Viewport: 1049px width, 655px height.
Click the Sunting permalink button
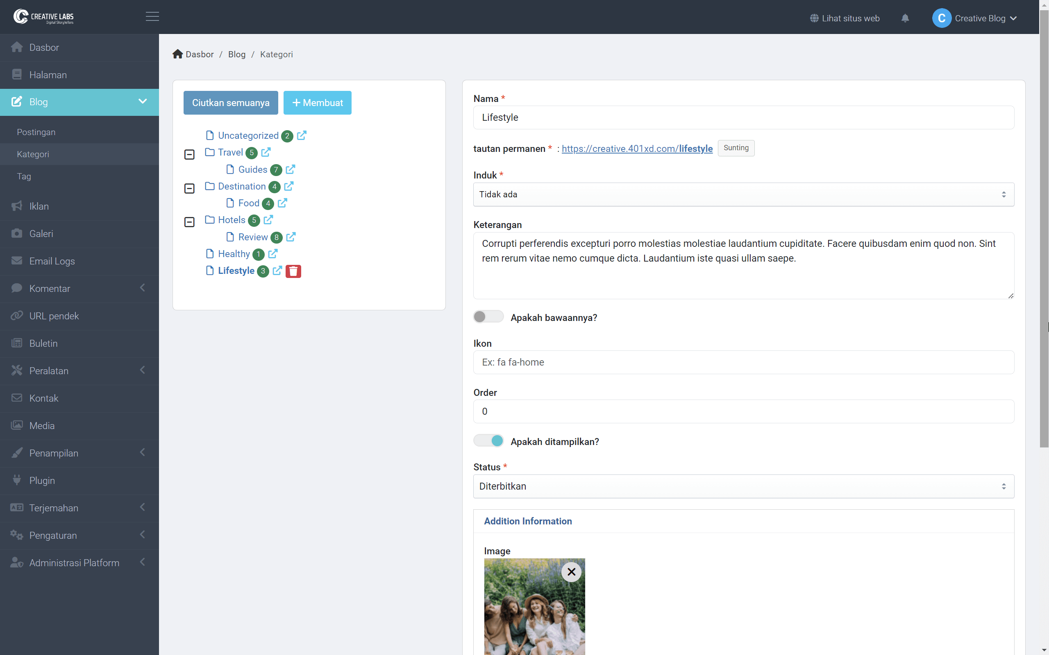click(736, 148)
